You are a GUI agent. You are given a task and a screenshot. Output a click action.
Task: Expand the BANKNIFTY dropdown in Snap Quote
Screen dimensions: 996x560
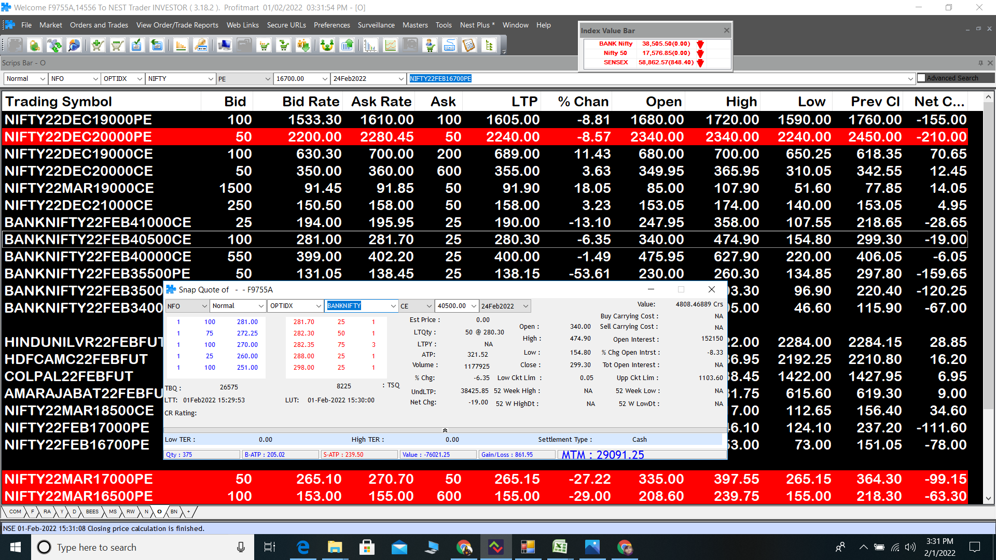click(393, 306)
